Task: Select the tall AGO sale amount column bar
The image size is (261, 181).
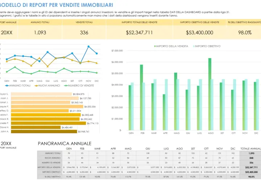Action: [x=210, y=94]
